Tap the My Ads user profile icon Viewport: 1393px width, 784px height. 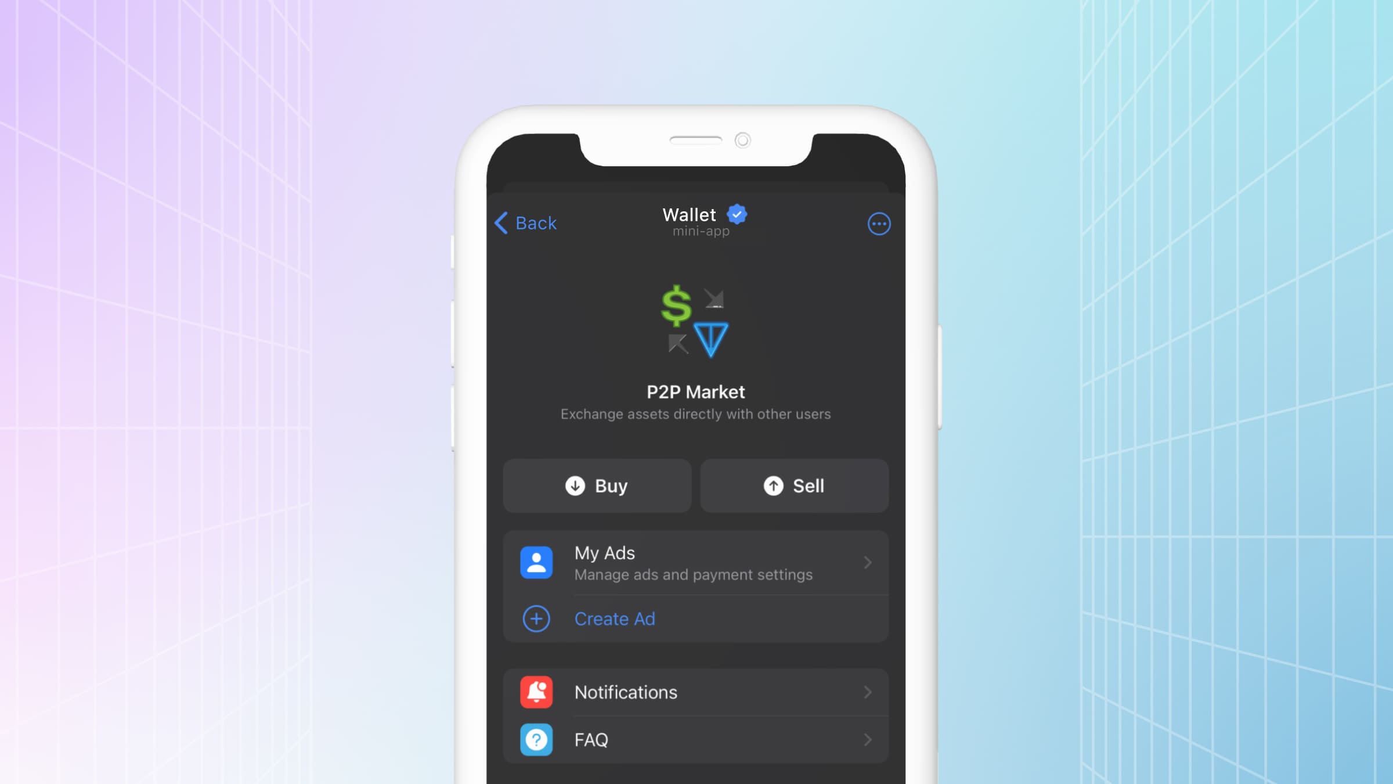point(536,563)
